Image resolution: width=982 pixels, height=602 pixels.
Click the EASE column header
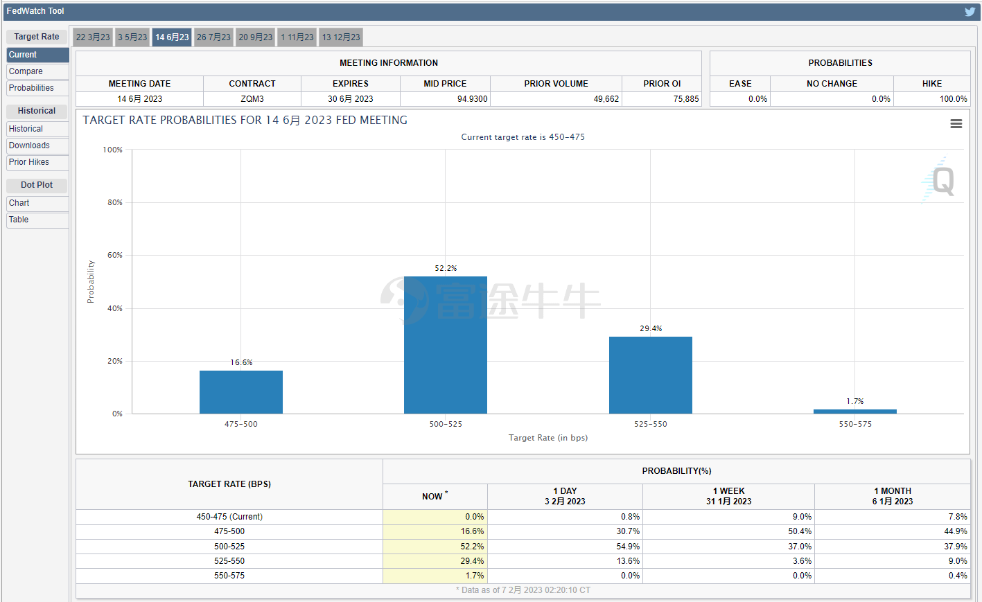click(740, 84)
